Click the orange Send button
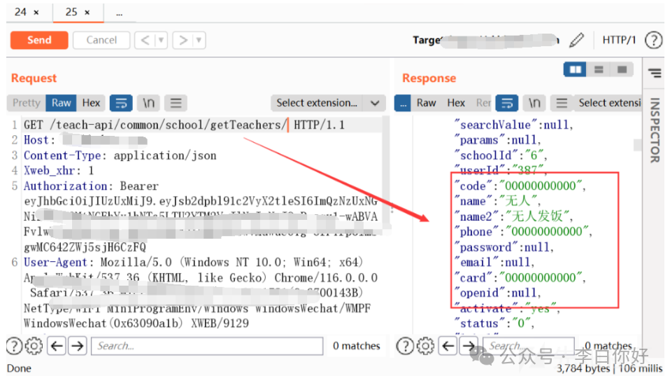This screenshot has width=670, height=383. pos(39,40)
